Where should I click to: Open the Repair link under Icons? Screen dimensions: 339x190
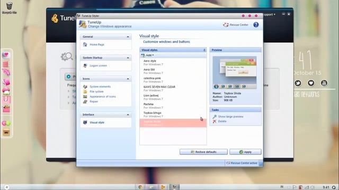tap(94, 101)
